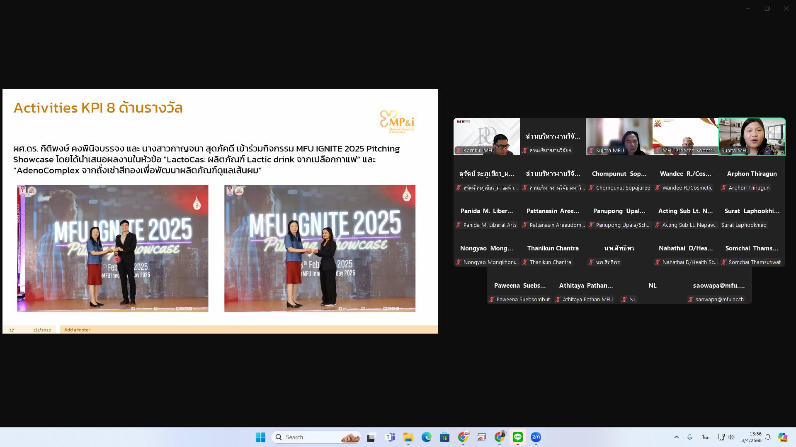Open Copilot preview icon in tray

[x=783, y=437]
